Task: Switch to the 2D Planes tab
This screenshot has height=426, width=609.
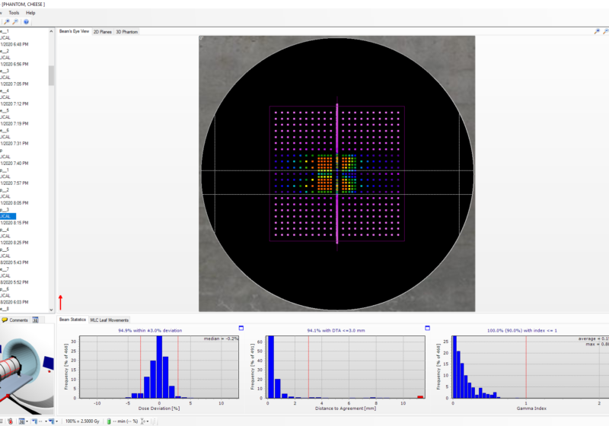Action: click(x=102, y=32)
